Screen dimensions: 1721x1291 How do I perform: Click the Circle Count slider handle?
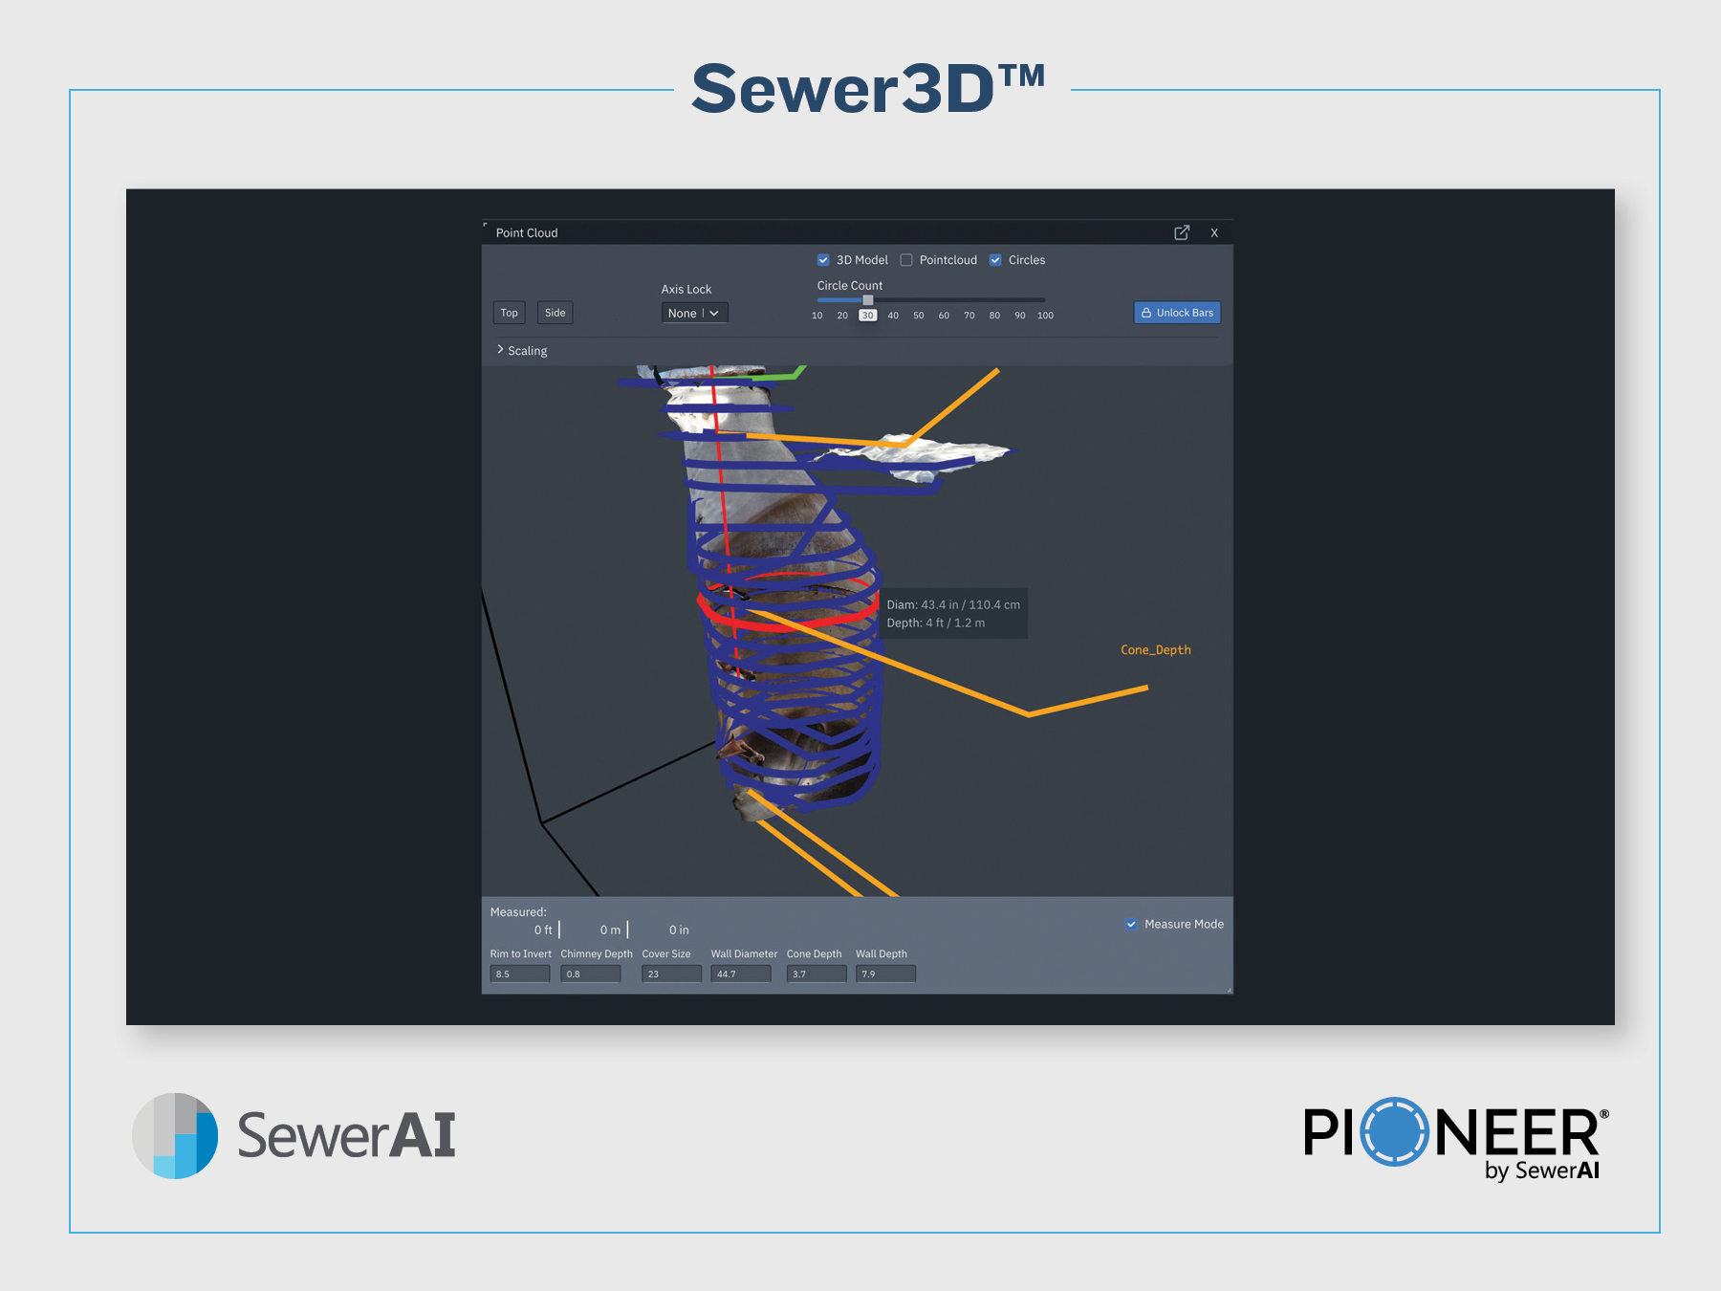click(x=868, y=300)
